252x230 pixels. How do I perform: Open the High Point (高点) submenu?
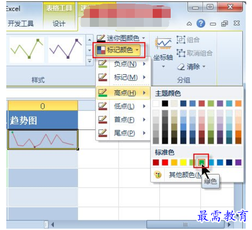click(x=123, y=93)
